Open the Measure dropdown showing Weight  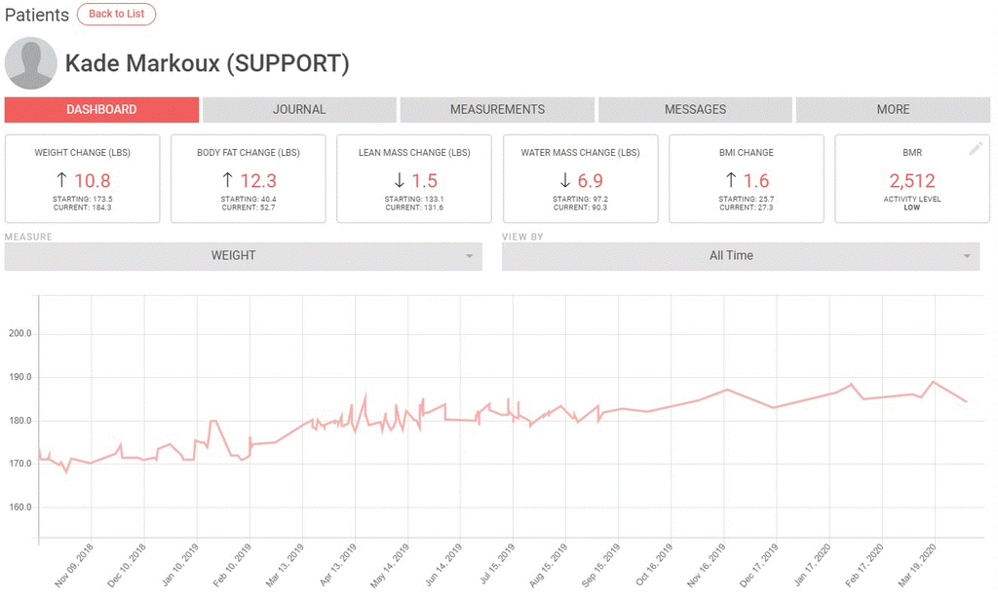[243, 255]
